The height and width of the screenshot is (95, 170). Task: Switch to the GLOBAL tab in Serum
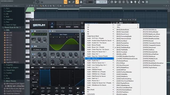pos(76,25)
